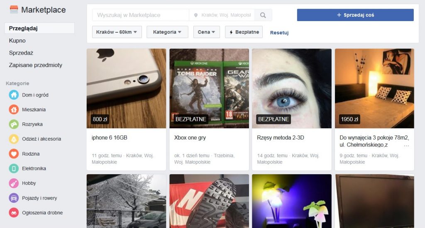Open the glowing mushroom lamp thumbnail
The height and width of the screenshot is (228, 425).
coord(292,201)
